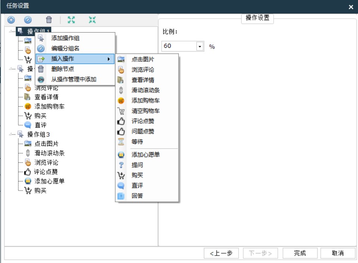The image size is (358, 263).
Task: Open the 比例 percentage dropdown arrow
Action: (200, 46)
